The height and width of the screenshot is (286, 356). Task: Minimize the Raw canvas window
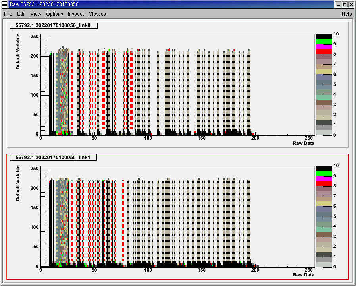337,4
